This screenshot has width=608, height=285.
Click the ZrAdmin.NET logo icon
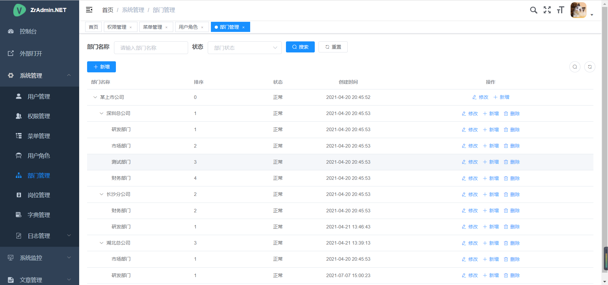[19, 10]
